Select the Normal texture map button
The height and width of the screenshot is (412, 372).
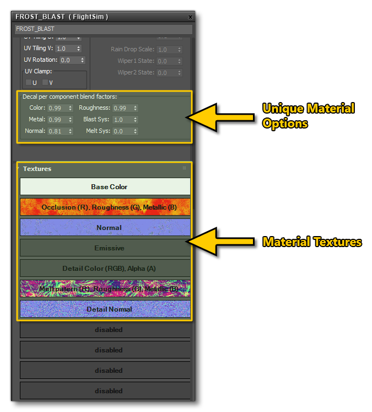[x=105, y=227]
